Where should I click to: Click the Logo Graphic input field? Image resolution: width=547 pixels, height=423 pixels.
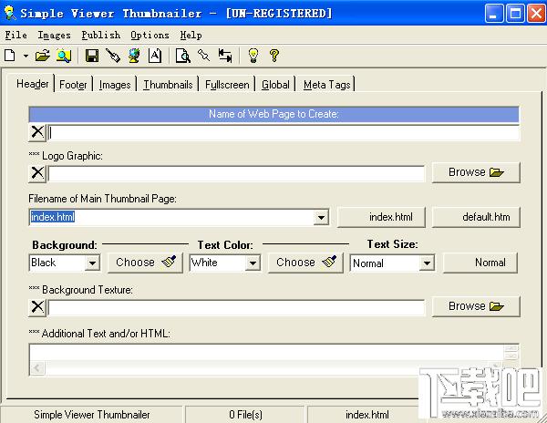[x=236, y=173]
